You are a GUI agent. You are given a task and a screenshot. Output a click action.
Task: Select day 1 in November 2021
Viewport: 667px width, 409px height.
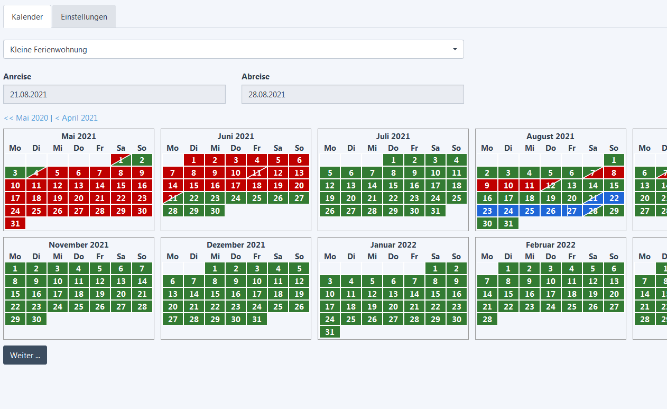point(15,268)
